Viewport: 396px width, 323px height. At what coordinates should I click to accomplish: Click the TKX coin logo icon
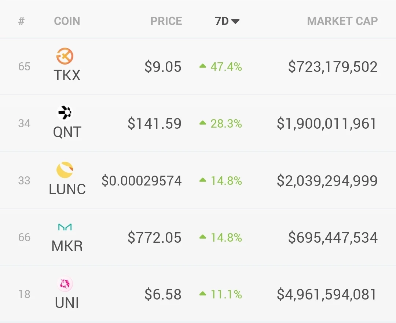pos(65,56)
